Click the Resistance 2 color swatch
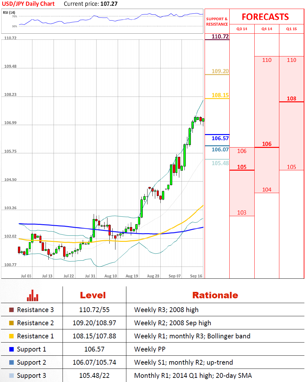Screen dimensions: 305x382 point(12,323)
